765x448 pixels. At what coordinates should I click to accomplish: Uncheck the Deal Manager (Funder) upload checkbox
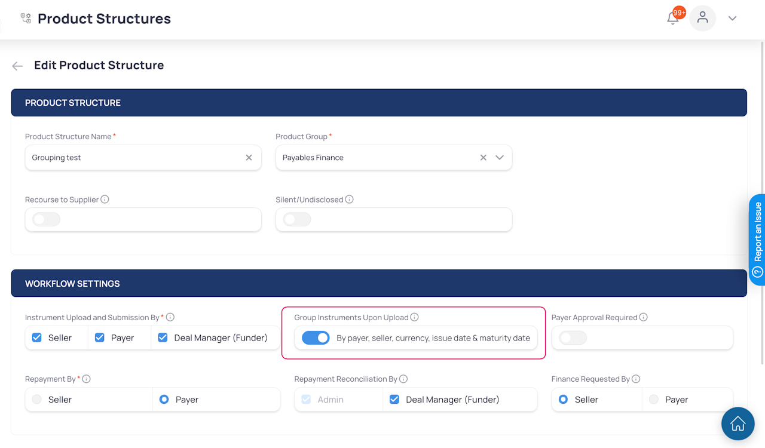(x=163, y=338)
